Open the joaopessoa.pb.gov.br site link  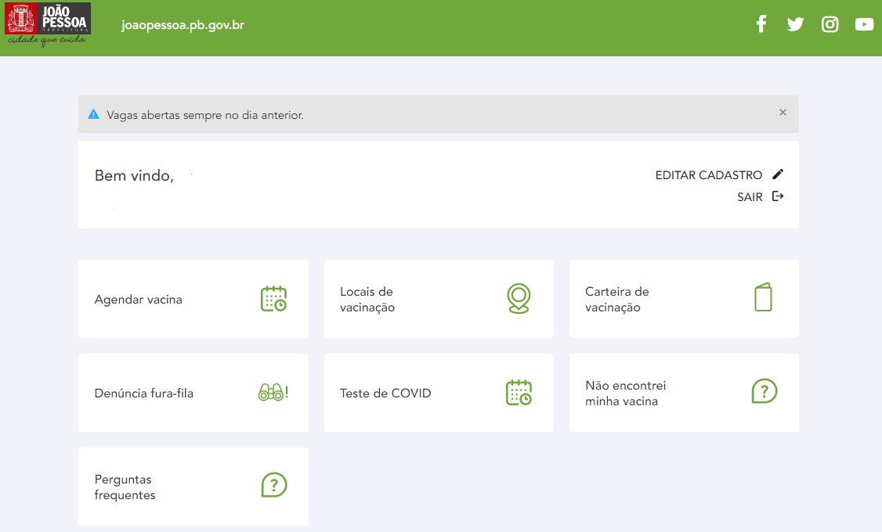[183, 25]
